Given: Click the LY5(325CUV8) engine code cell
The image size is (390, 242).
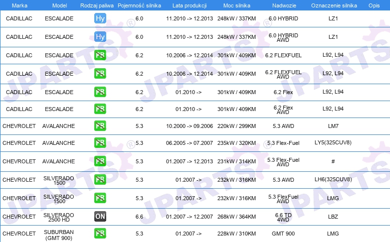Looking at the screenshot, I should (333, 142).
